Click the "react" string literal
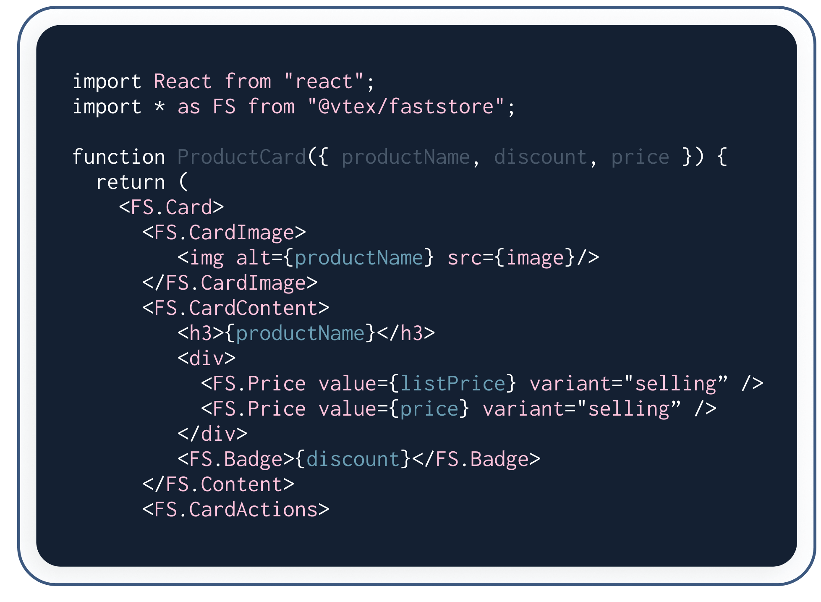Image resolution: width=821 pixels, height=602 pixels. click(323, 81)
